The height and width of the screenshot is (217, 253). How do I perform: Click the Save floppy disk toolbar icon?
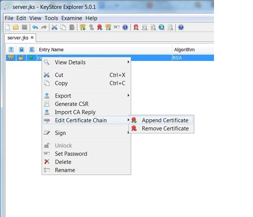click(x=25, y=27)
